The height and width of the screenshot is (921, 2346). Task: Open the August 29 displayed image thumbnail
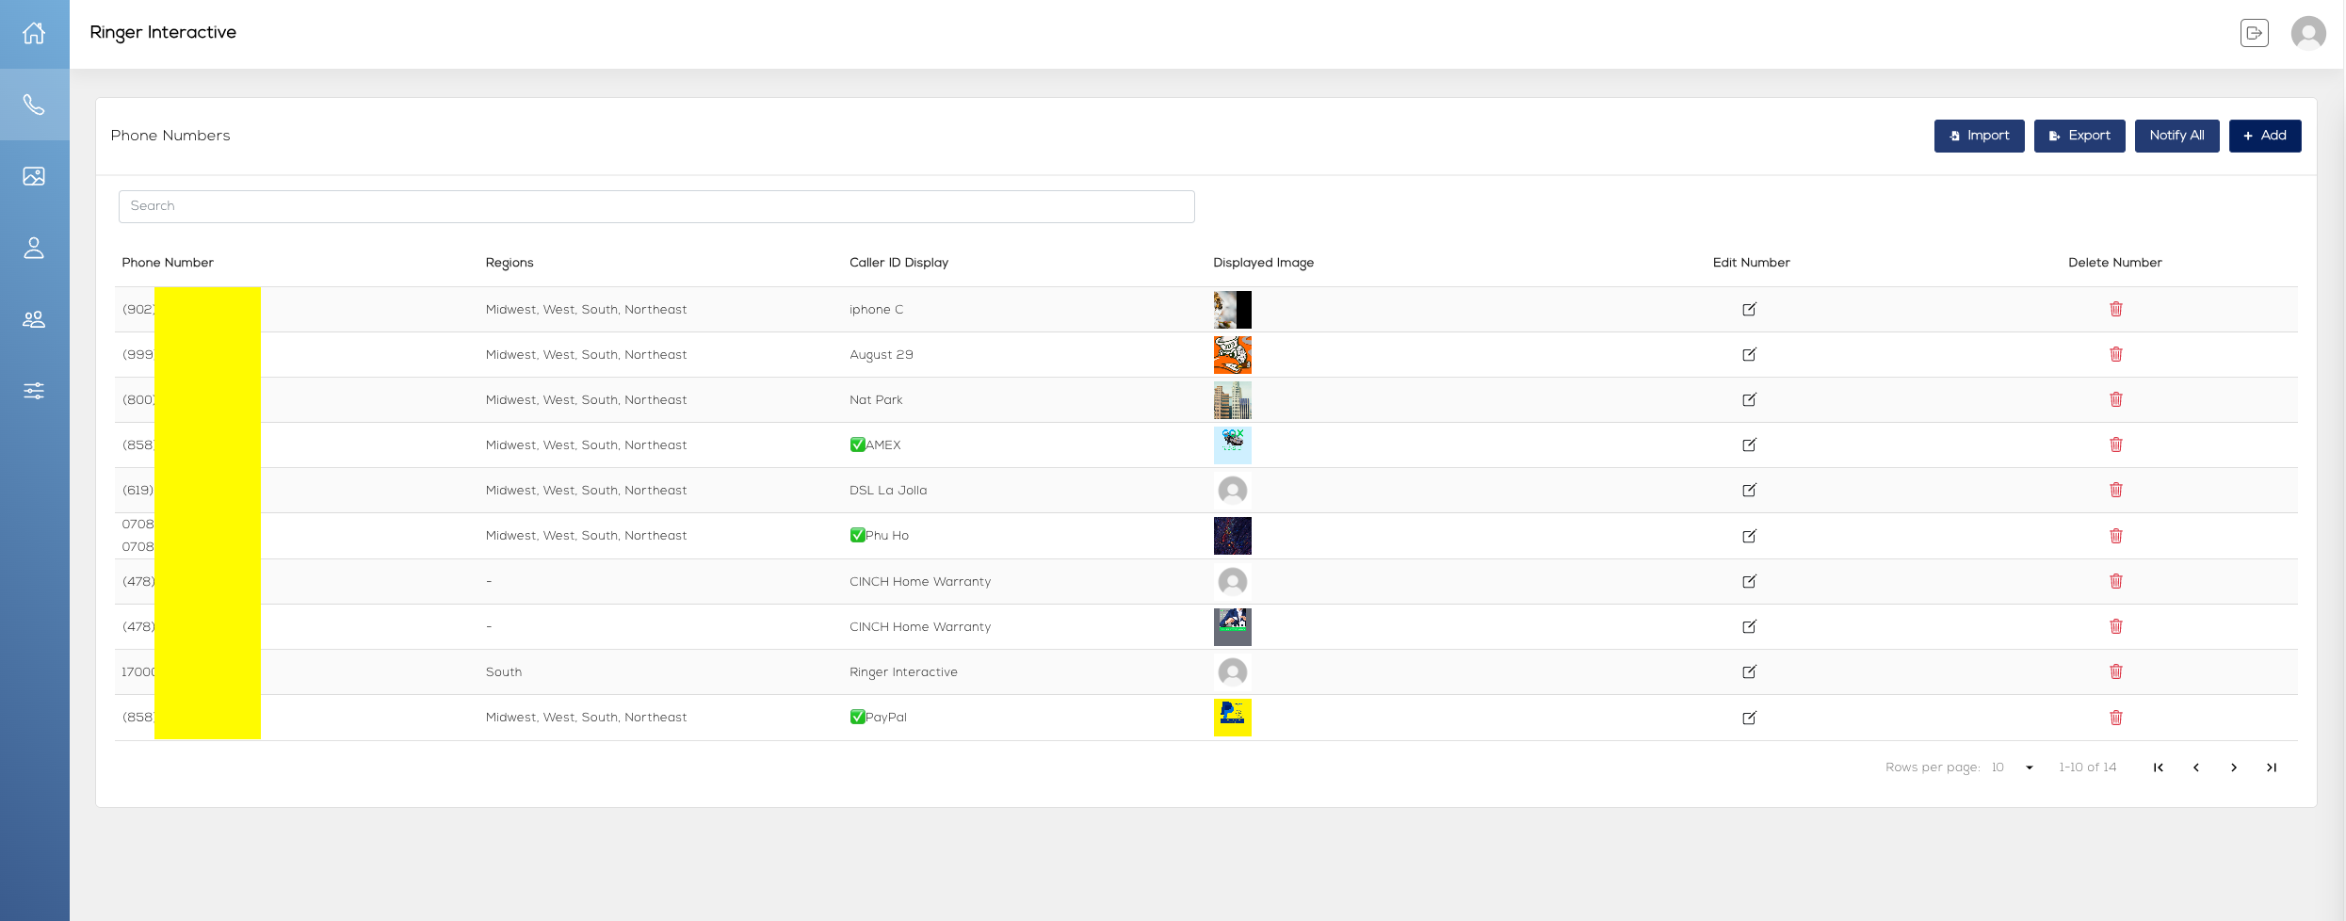[x=1232, y=355]
